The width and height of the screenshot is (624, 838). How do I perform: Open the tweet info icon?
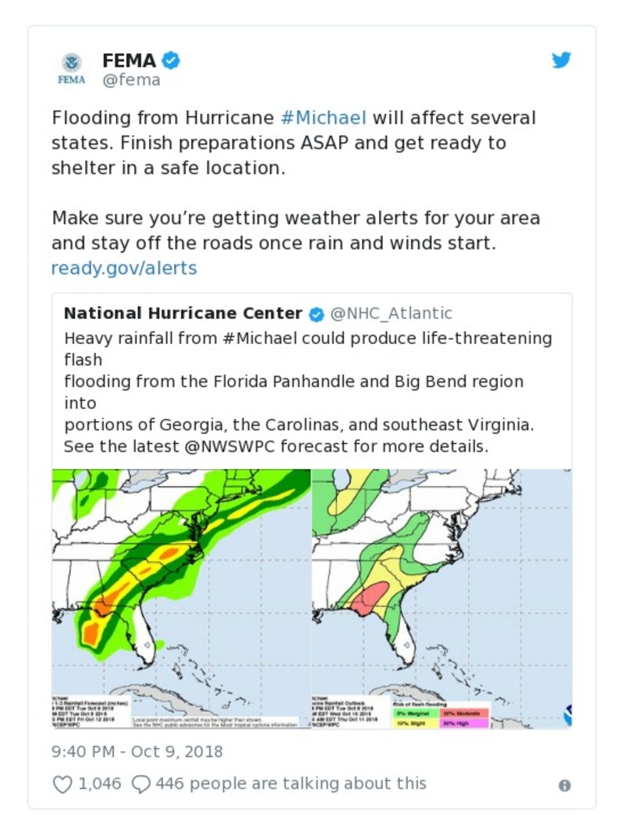[x=565, y=786]
